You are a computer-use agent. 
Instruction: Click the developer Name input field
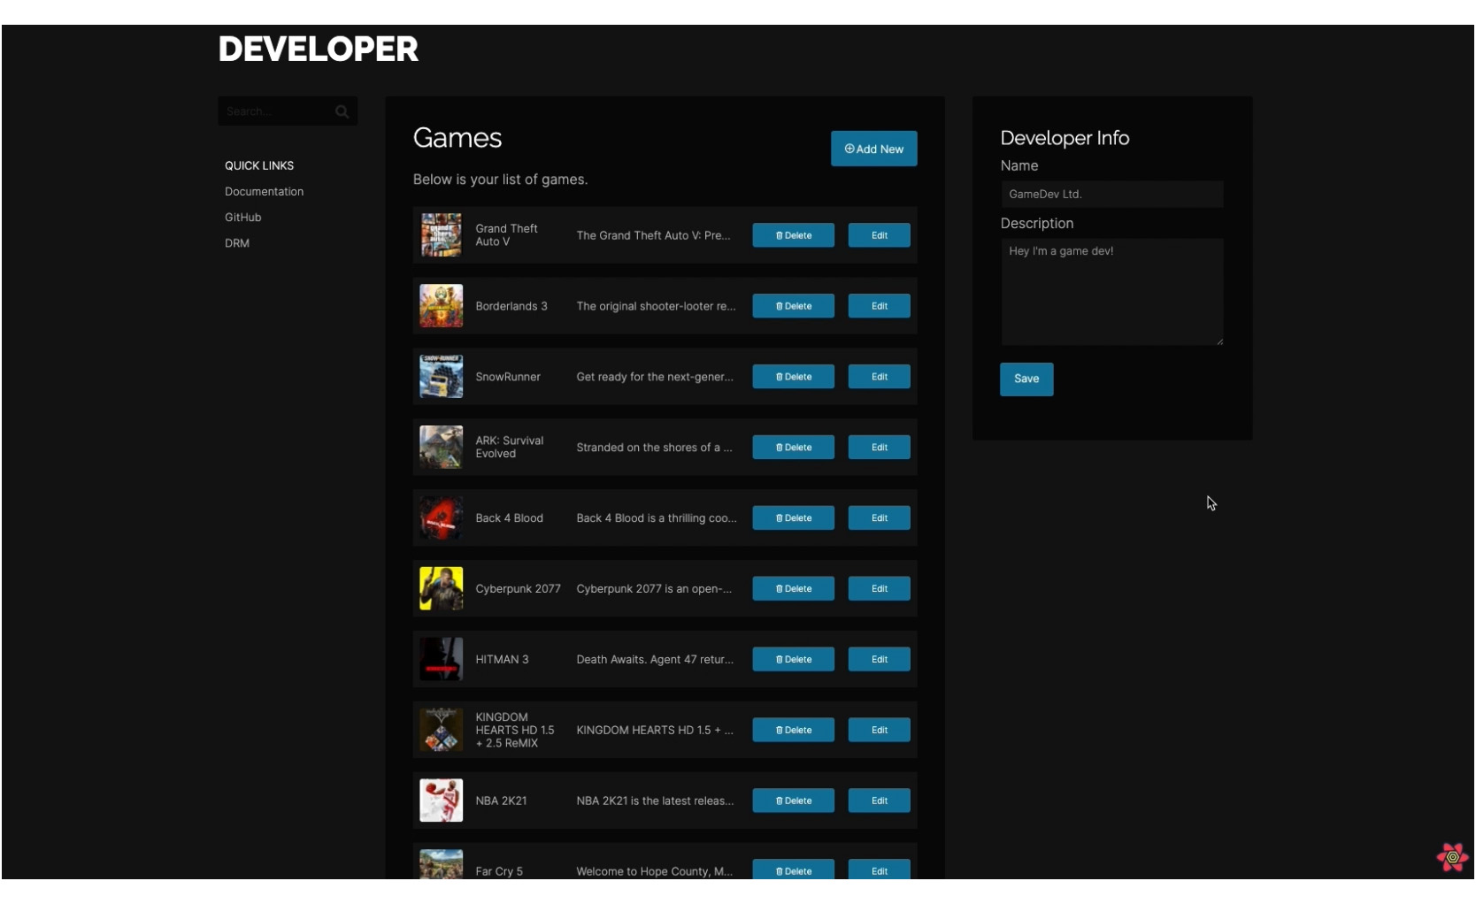(x=1111, y=195)
